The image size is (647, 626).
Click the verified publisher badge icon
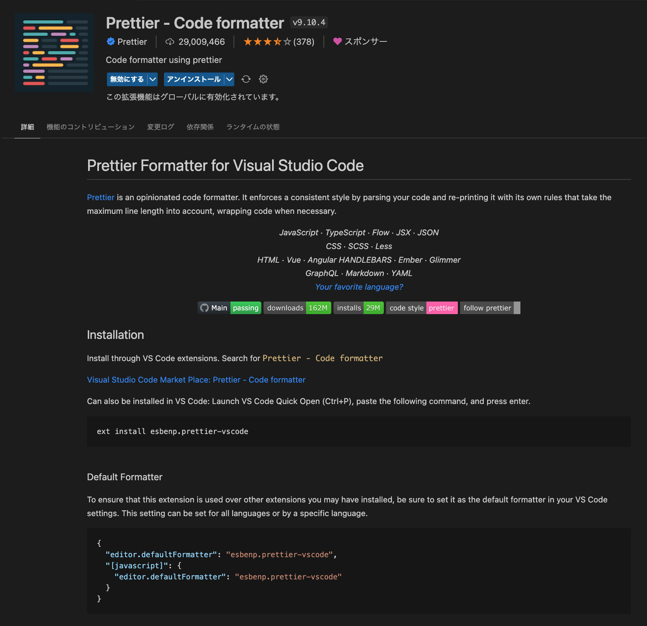(111, 41)
